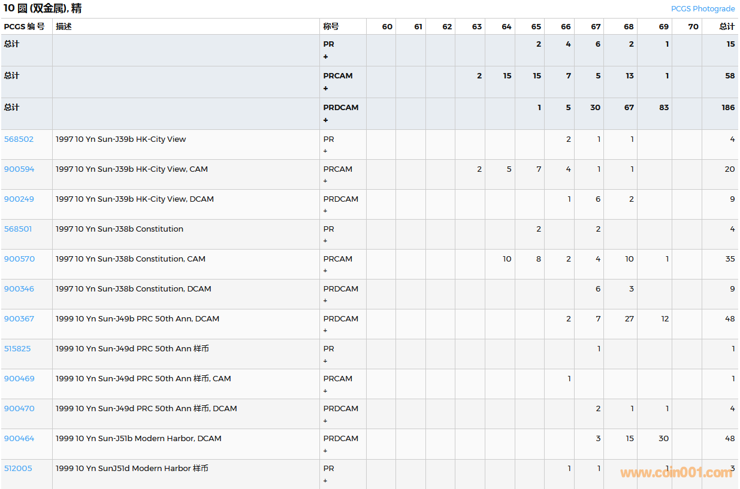Click the '1997 10 Yn Sun-J38b Constitution, DCAM' description

(x=134, y=289)
